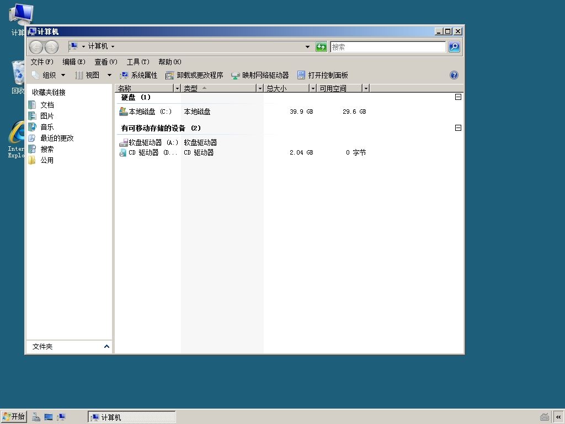
Task: Click inside the 搜索 input box
Action: [x=388, y=47]
